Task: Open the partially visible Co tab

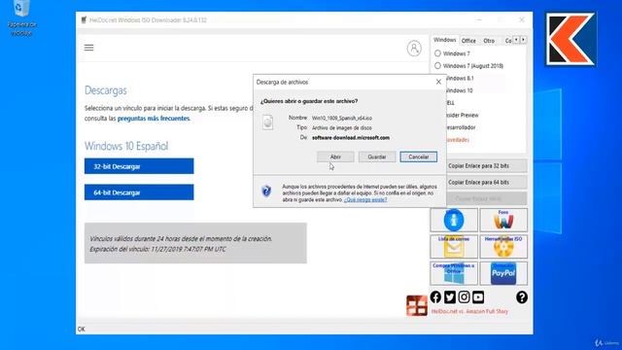Action: [x=507, y=41]
